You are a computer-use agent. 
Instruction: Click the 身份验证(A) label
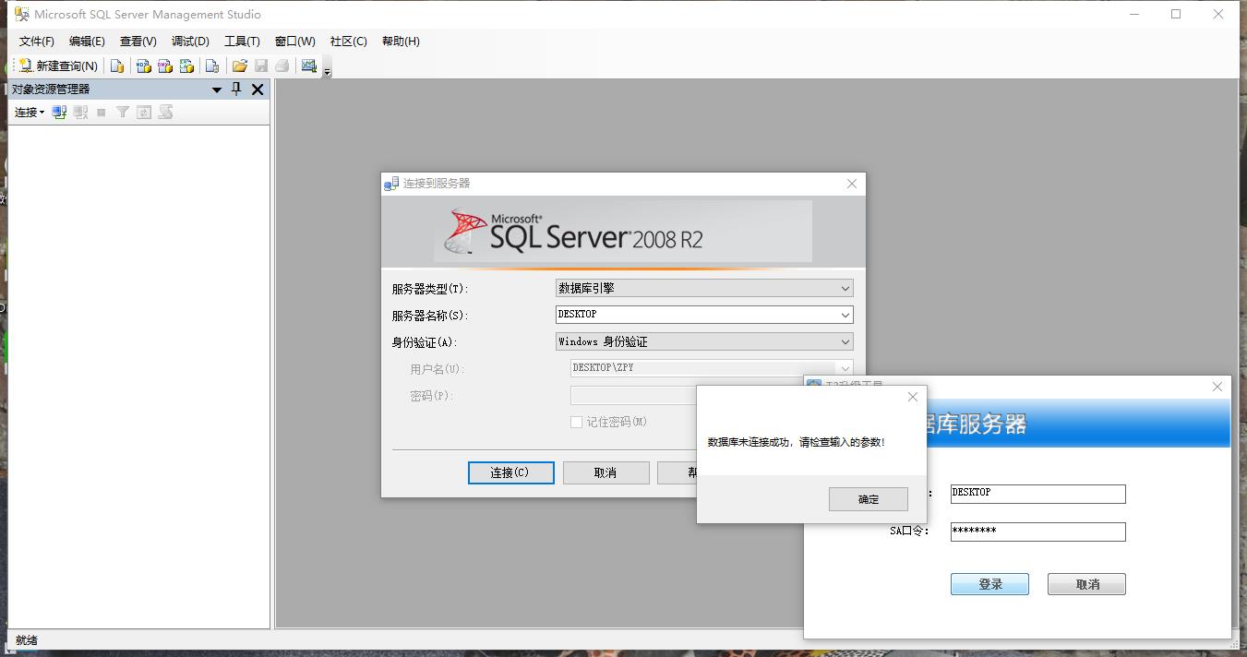click(x=425, y=342)
